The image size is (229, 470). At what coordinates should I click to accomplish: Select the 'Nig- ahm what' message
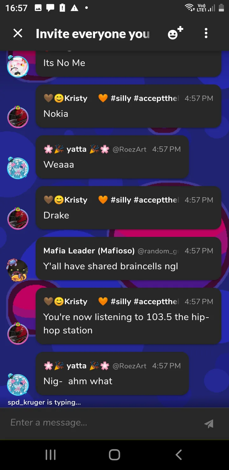tap(78, 381)
